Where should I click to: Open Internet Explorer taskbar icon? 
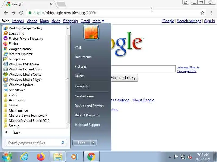24,157
